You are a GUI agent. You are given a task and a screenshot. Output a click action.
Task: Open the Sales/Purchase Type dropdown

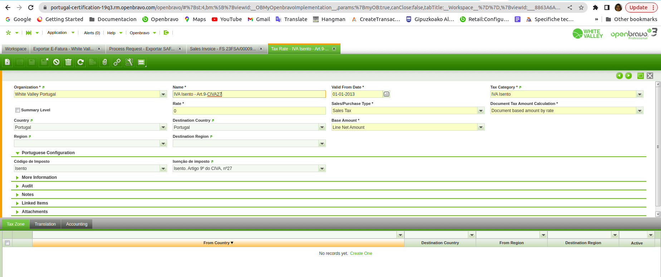point(481,111)
